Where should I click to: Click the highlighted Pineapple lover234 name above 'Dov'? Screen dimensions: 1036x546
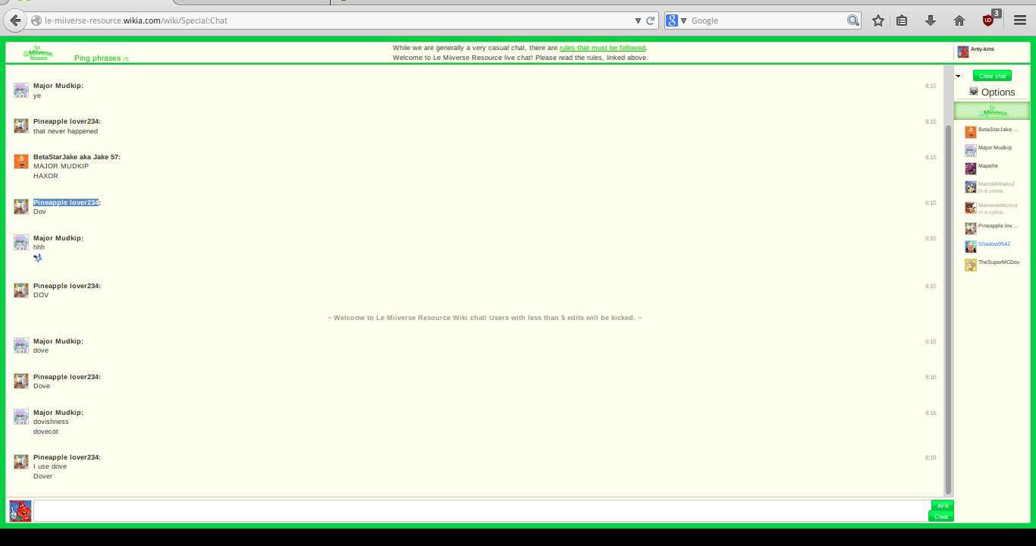pyautogui.click(x=66, y=202)
